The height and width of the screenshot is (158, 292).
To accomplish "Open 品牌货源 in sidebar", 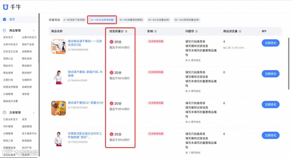I will coord(27,87).
